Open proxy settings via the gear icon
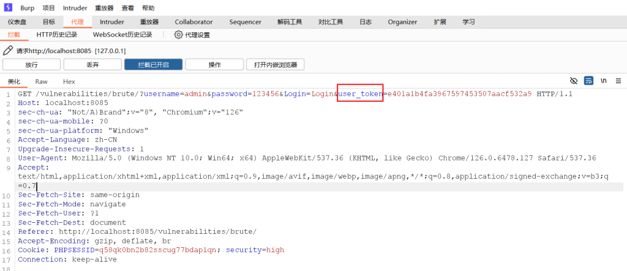Viewport: 627px width, 271px height. click(179, 35)
